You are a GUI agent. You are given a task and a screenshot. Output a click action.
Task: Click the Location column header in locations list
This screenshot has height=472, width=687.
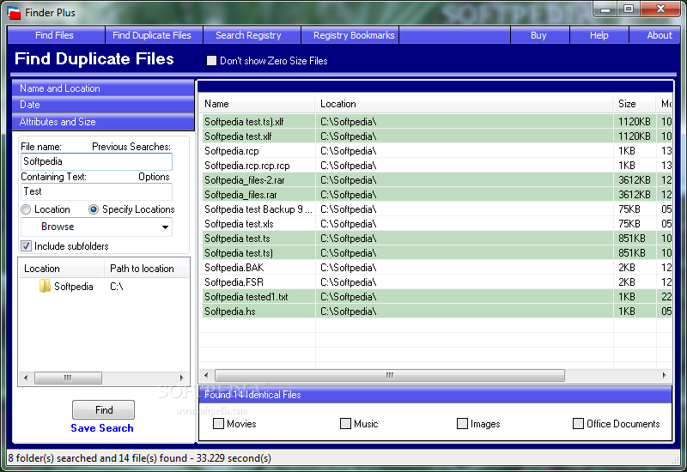pyautogui.click(x=61, y=269)
